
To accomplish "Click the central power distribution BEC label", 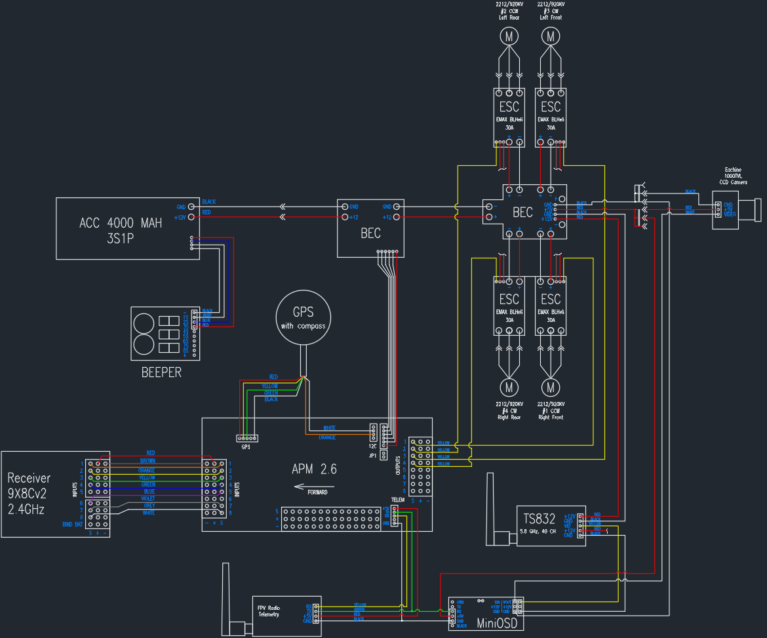I will (522, 212).
